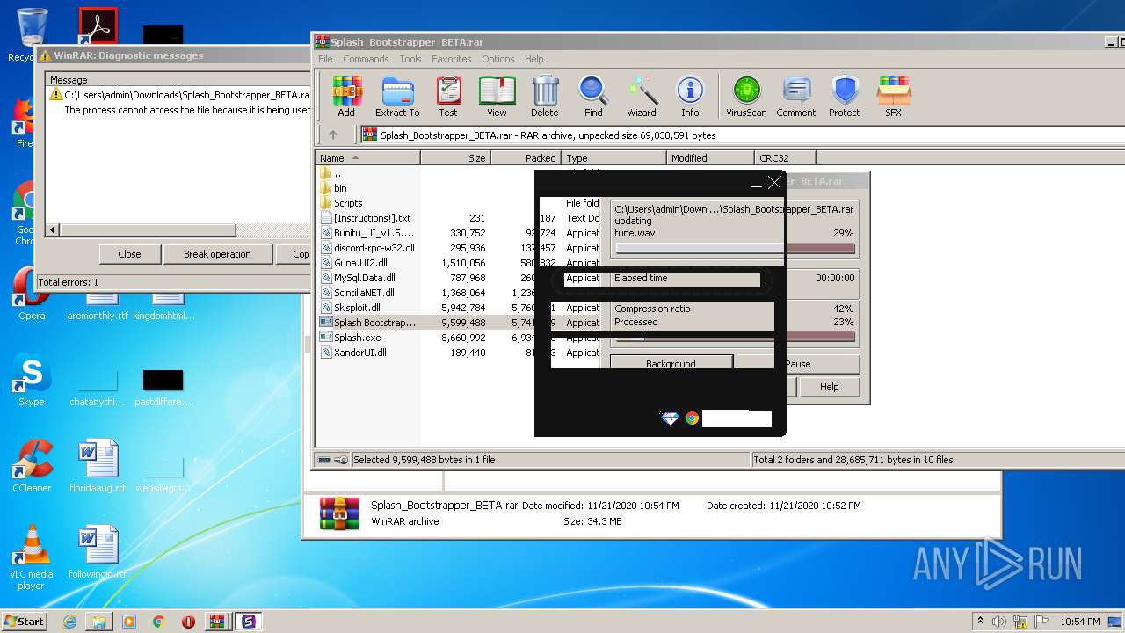Sort files by the CRC32 column

click(785, 158)
